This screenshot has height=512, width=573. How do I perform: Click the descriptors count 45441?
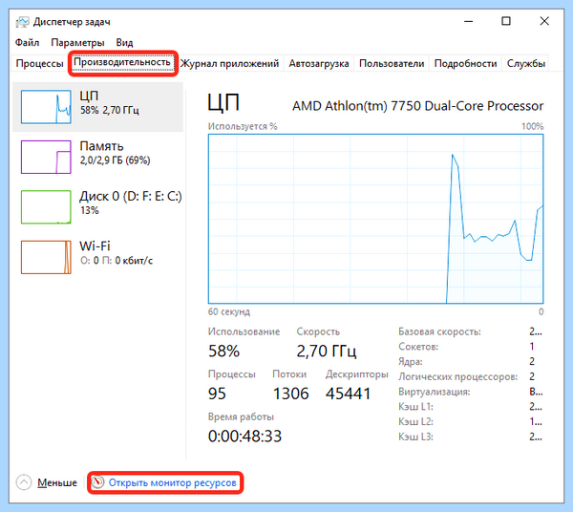pyautogui.click(x=349, y=394)
